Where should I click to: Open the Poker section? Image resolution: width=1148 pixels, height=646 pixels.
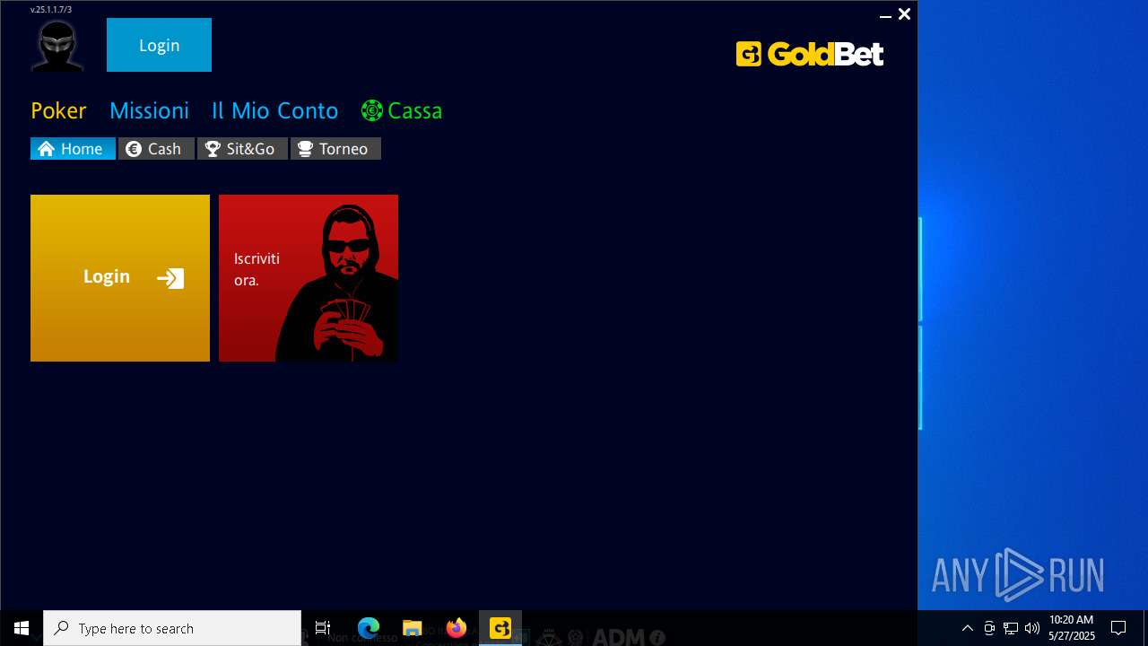(58, 110)
